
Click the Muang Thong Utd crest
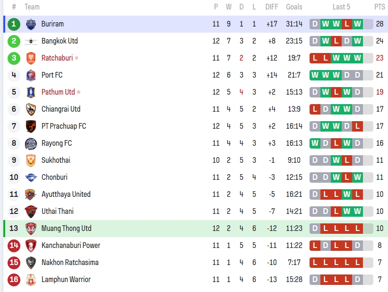click(31, 229)
